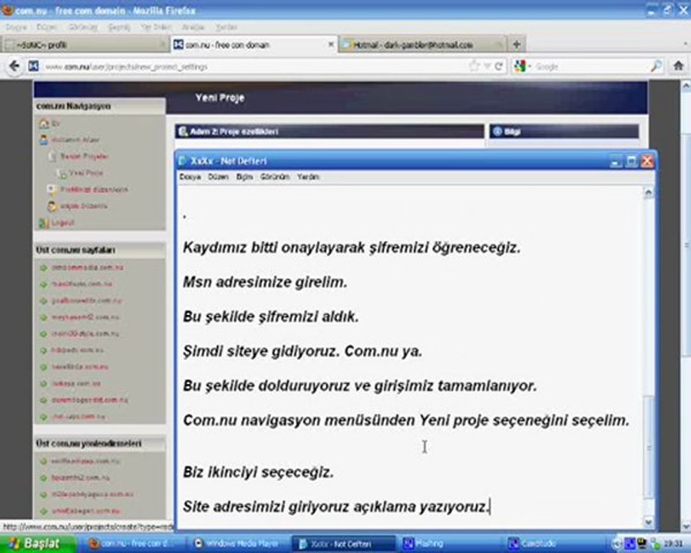Open Notepad Düzen menu
The width and height of the screenshot is (691, 553).
pyautogui.click(x=218, y=177)
